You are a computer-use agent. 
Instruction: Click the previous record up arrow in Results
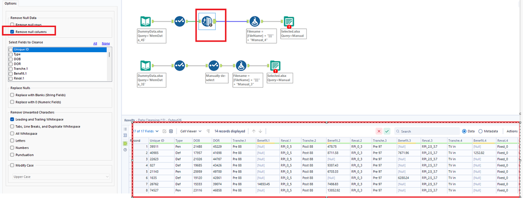253,132
